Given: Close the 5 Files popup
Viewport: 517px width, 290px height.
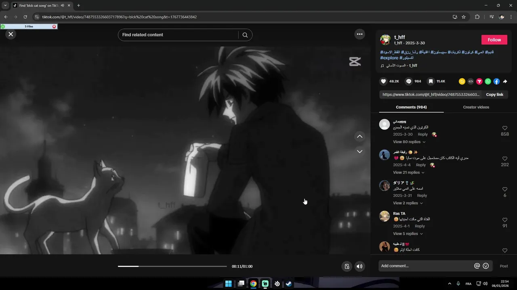Looking at the screenshot, I should tap(54, 27).
